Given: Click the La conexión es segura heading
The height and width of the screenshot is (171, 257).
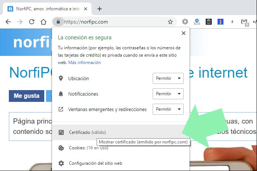Looking at the screenshot, I should click(84, 38).
